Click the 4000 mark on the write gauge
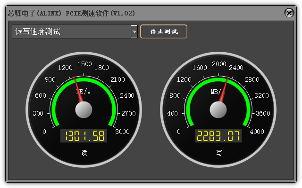 [257, 132]
